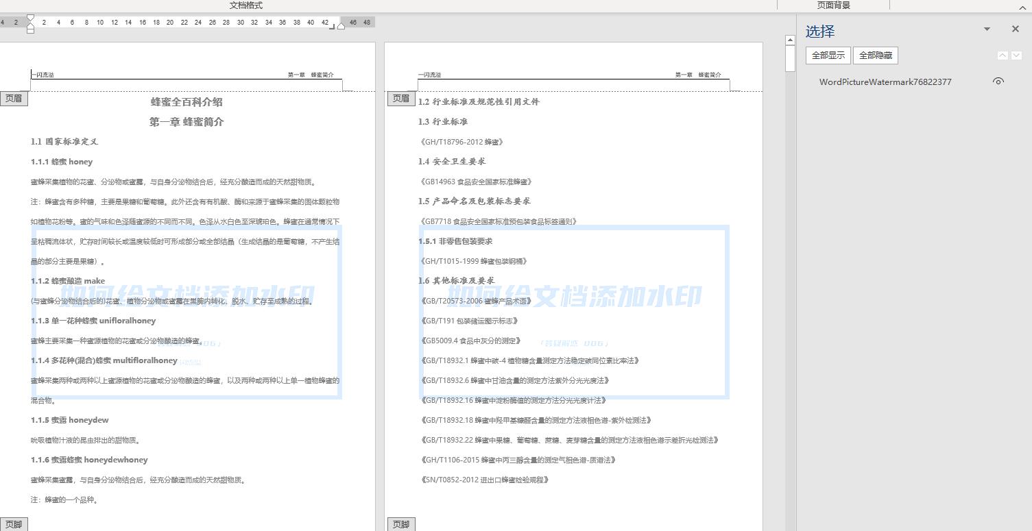1032x531 pixels.
Task: Click the move-up reorder arrow in Selection pane
Action: click(x=1003, y=55)
